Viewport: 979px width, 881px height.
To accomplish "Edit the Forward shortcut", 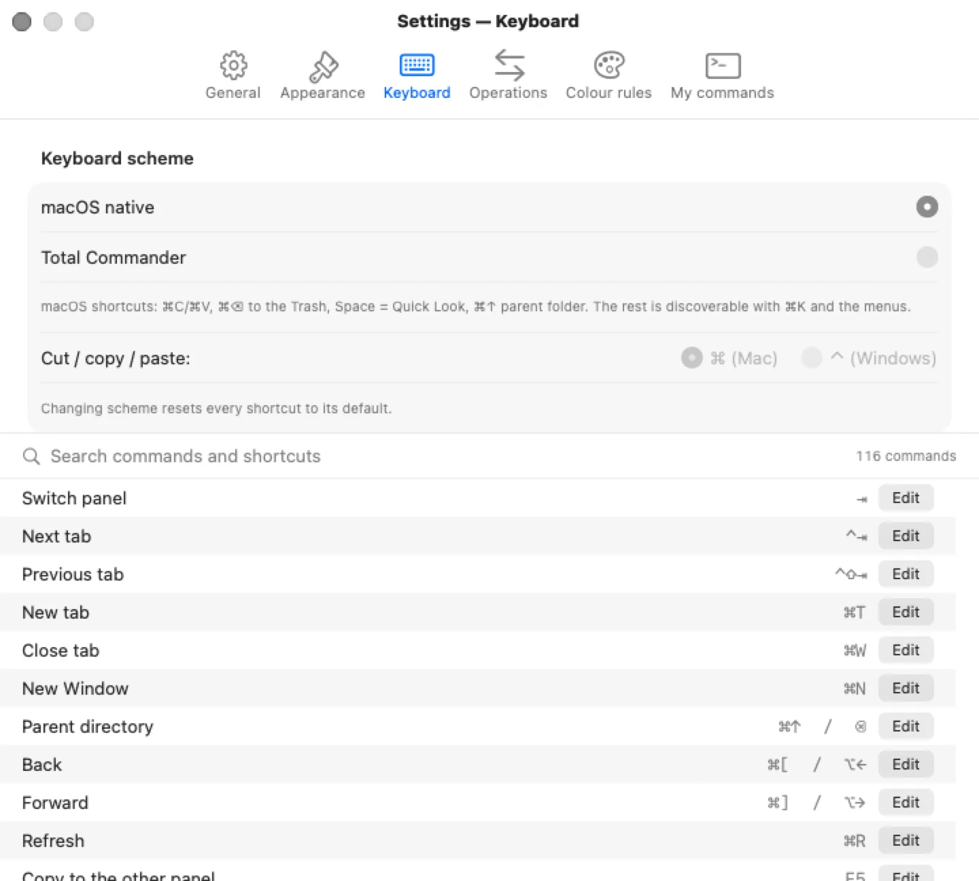I will [x=906, y=802].
